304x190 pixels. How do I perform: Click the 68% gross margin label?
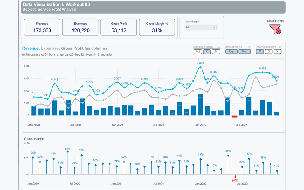tap(68, 149)
